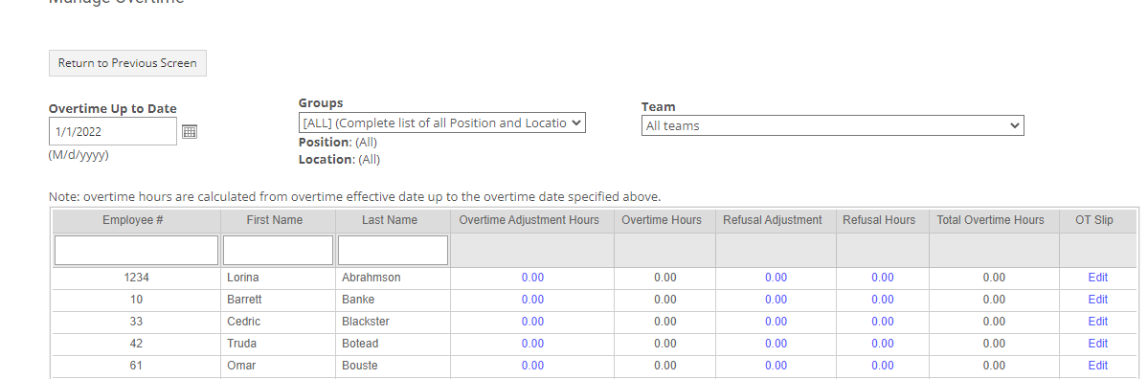Click Total Overtime Hours column header

point(991,220)
